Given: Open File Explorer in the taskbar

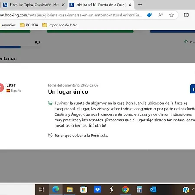Looking at the screenshot, I should click(x=70, y=189).
